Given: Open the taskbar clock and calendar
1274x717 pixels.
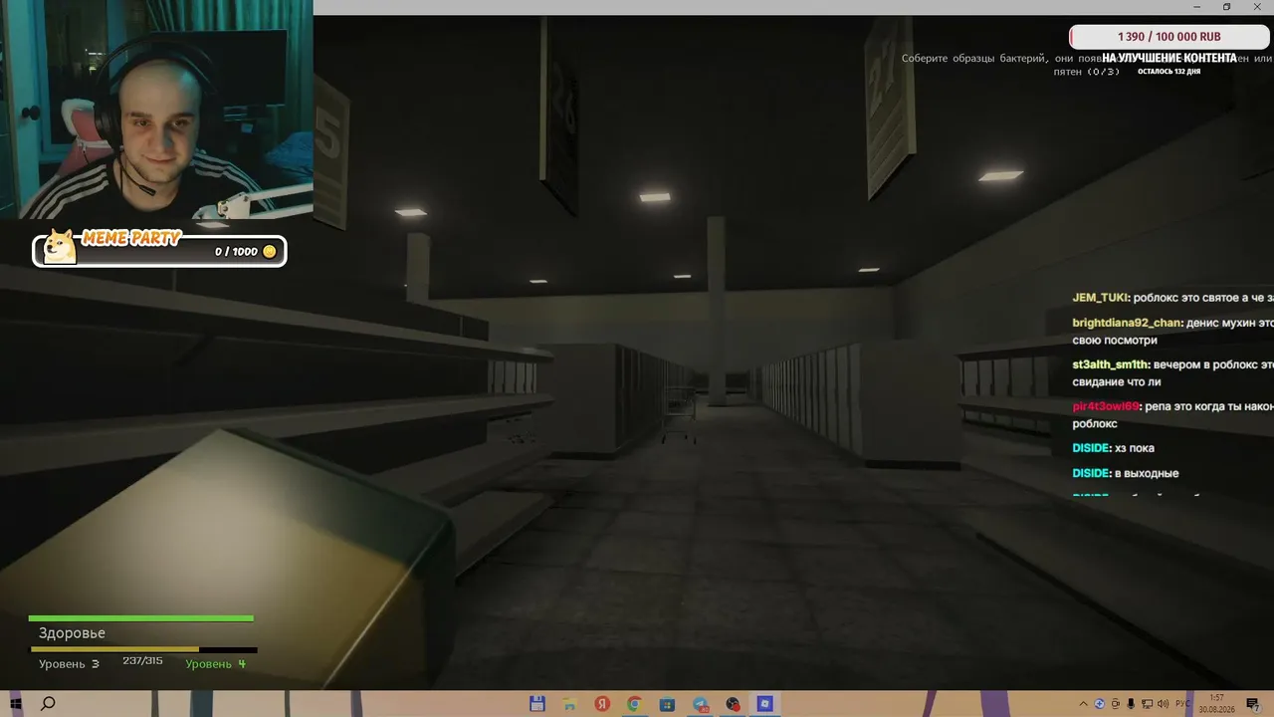Looking at the screenshot, I should pos(1216,704).
